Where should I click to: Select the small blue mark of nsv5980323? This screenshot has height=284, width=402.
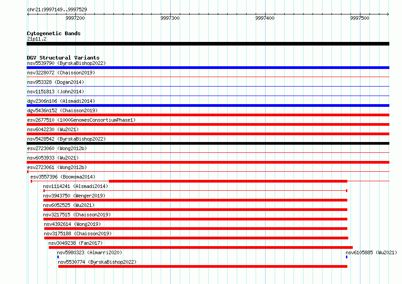tap(58, 257)
